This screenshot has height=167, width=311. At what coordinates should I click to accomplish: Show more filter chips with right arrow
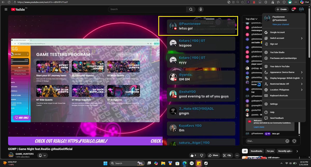point(297,151)
